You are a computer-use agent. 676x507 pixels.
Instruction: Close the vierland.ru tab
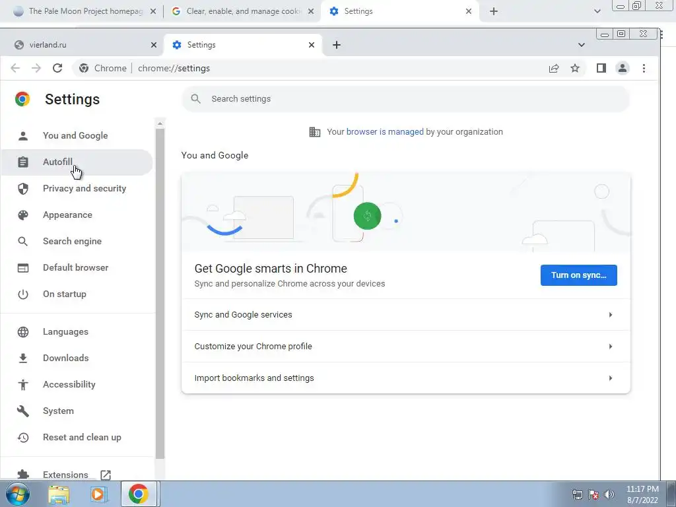click(154, 45)
